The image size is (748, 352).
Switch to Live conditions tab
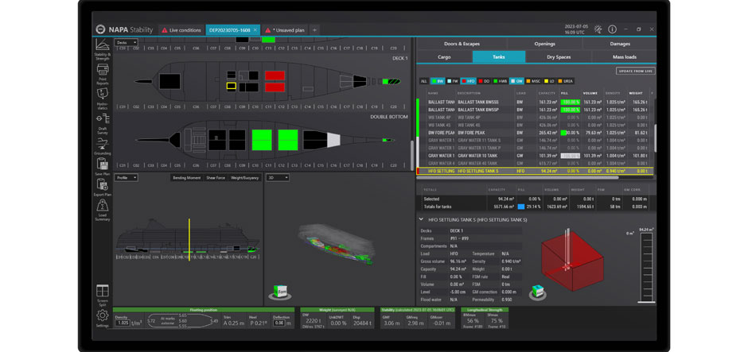click(181, 30)
